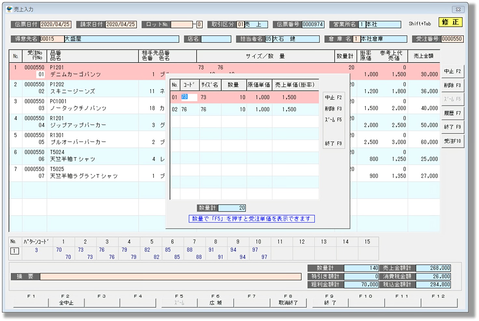The height and width of the screenshot is (321, 479).
Task: Click the 受注番号 field 0000550
Action: click(x=452, y=39)
